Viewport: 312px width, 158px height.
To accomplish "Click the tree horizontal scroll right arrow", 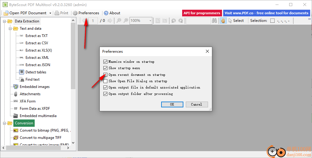I will [68, 148].
